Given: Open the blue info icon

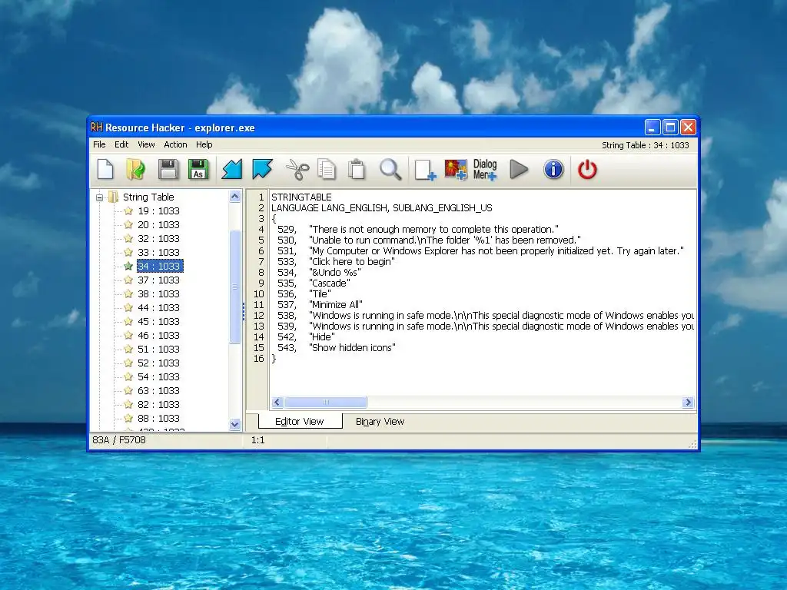Looking at the screenshot, I should 553,169.
